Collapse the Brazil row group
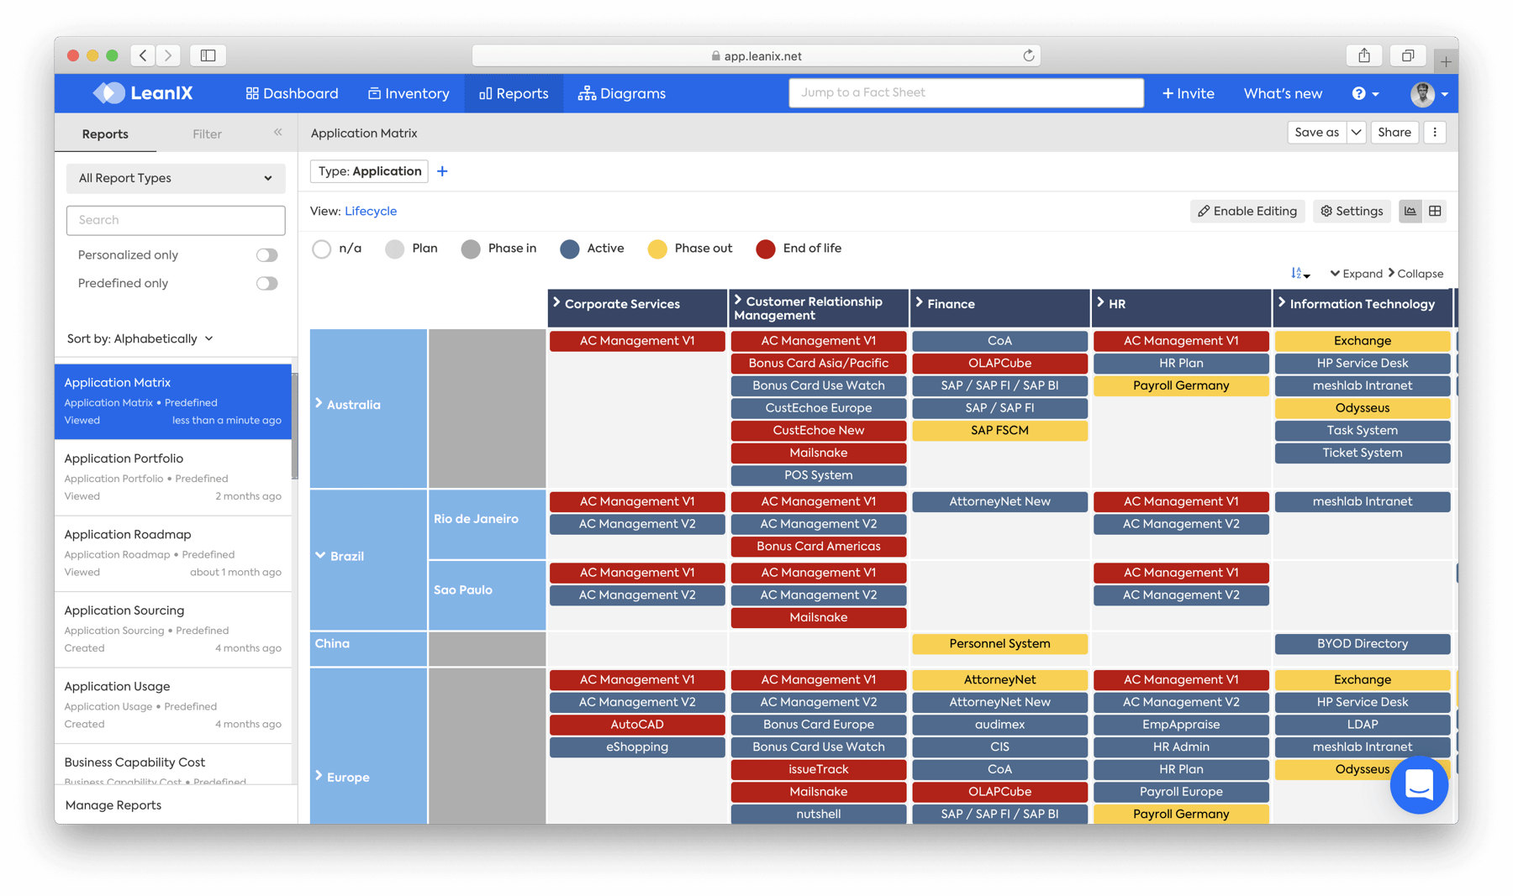 (320, 555)
